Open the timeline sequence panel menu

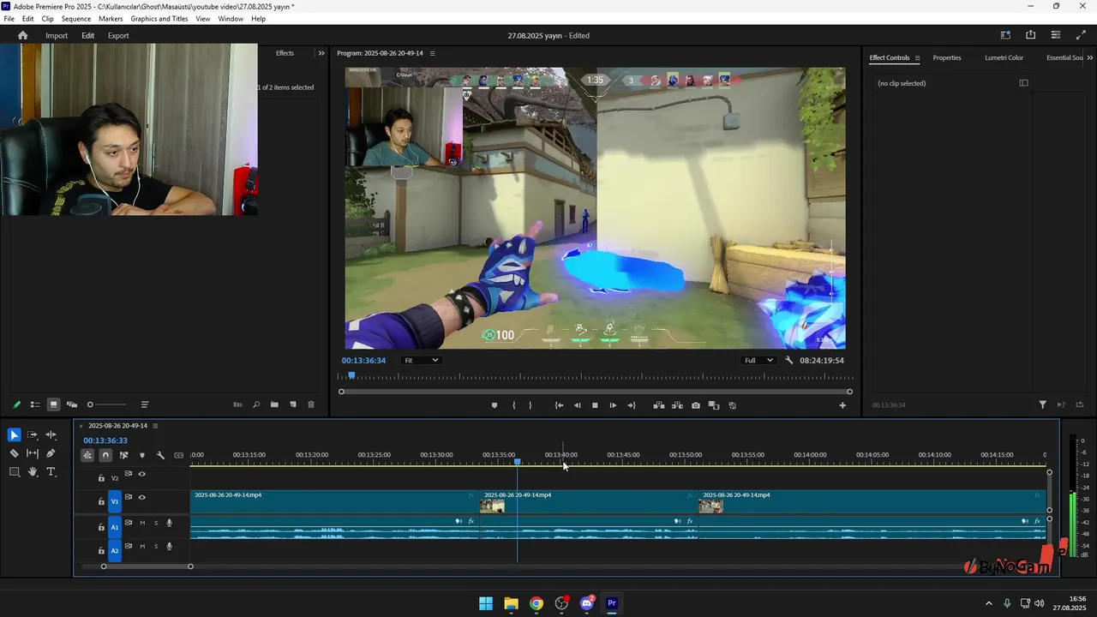(155, 426)
